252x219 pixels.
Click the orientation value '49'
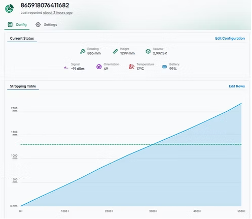coord(106,69)
